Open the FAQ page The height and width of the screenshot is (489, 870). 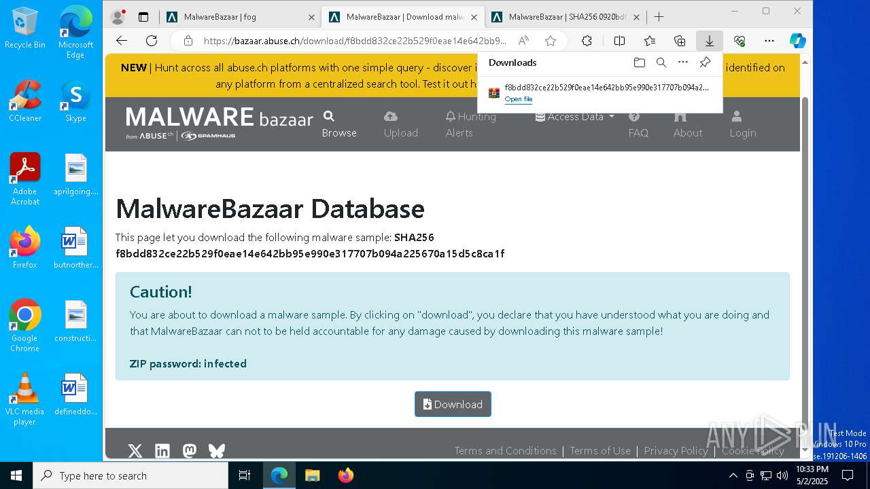pos(638,124)
